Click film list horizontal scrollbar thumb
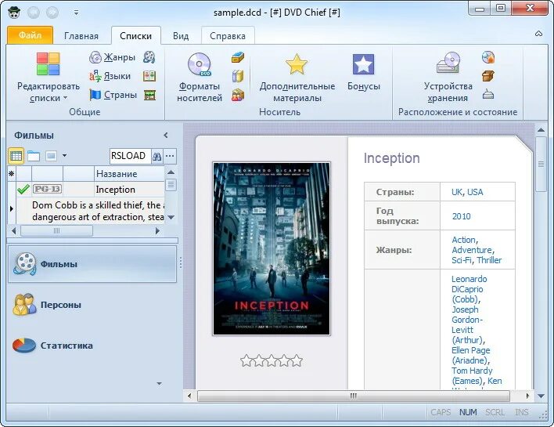The width and height of the screenshot is (554, 427). [x=56, y=231]
